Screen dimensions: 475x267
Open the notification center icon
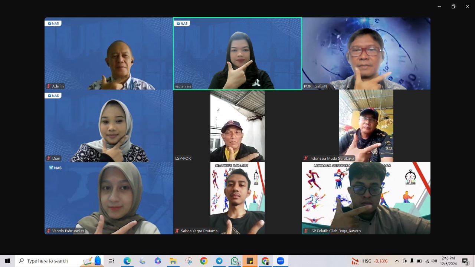pyautogui.click(x=465, y=261)
